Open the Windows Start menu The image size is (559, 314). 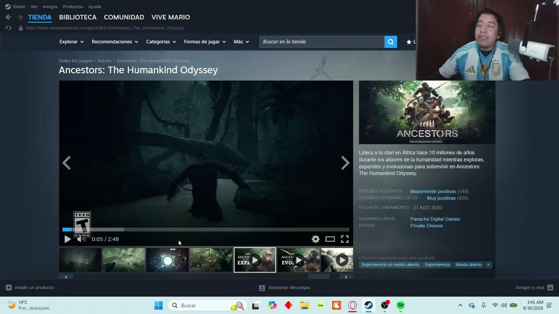click(x=158, y=306)
